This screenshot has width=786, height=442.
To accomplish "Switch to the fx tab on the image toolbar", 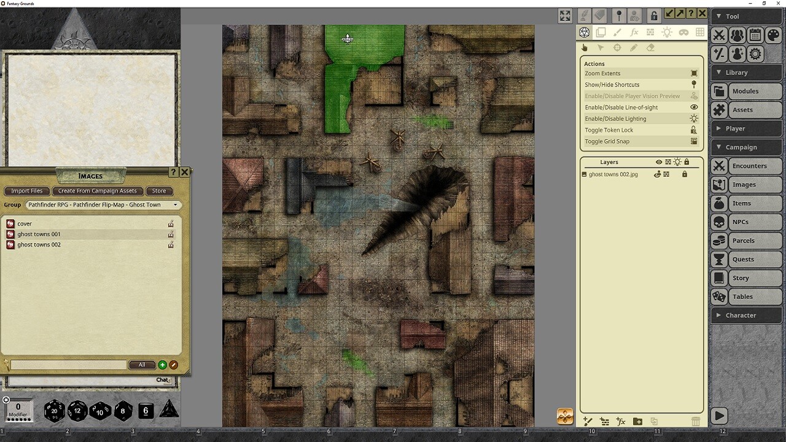I will pyautogui.click(x=634, y=32).
